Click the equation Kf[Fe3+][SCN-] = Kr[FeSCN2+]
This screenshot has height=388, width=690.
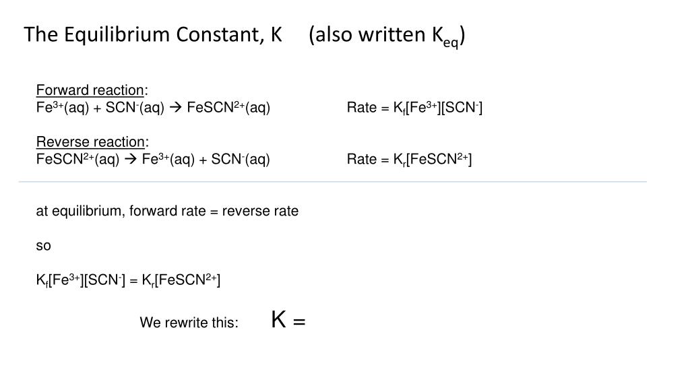[128, 280]
